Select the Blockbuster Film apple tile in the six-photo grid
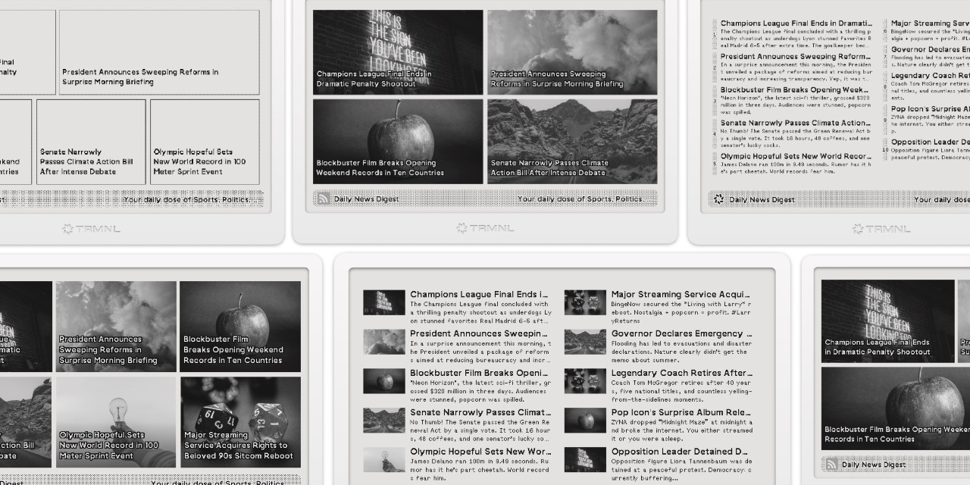 [240, 327]
